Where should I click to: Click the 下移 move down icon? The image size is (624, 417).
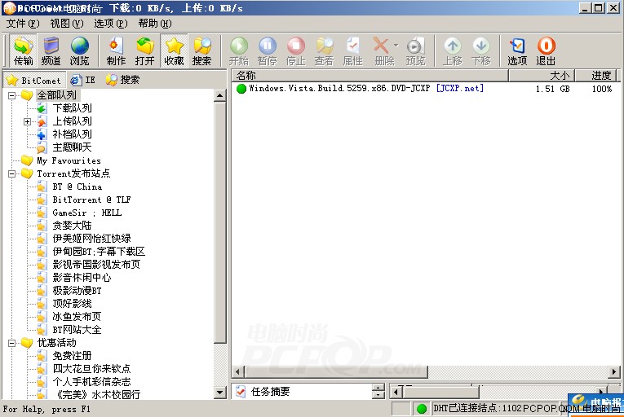click(481, 50)
